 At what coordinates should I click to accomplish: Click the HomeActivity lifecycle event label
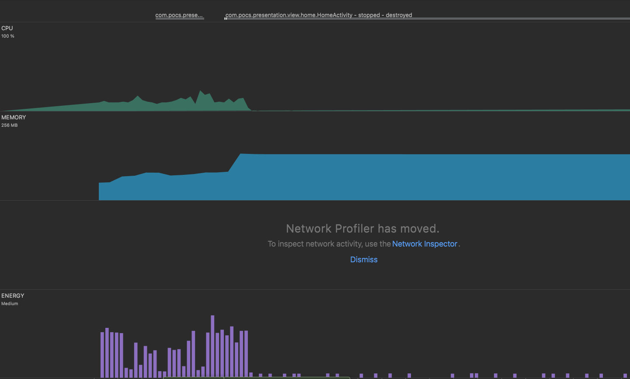[x=318, y=15]
